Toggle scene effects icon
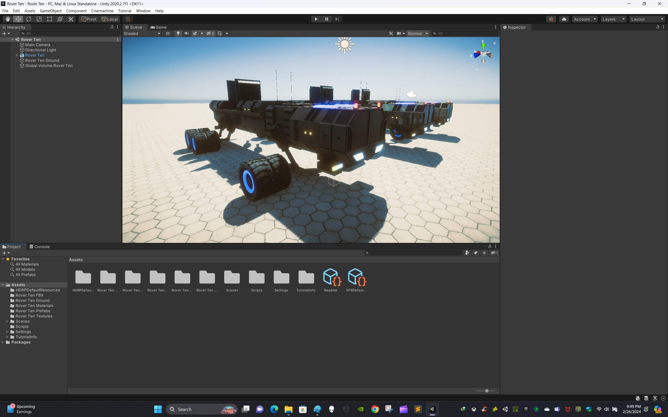The width and height of the screenshot is (668, 417). [195, 33]
